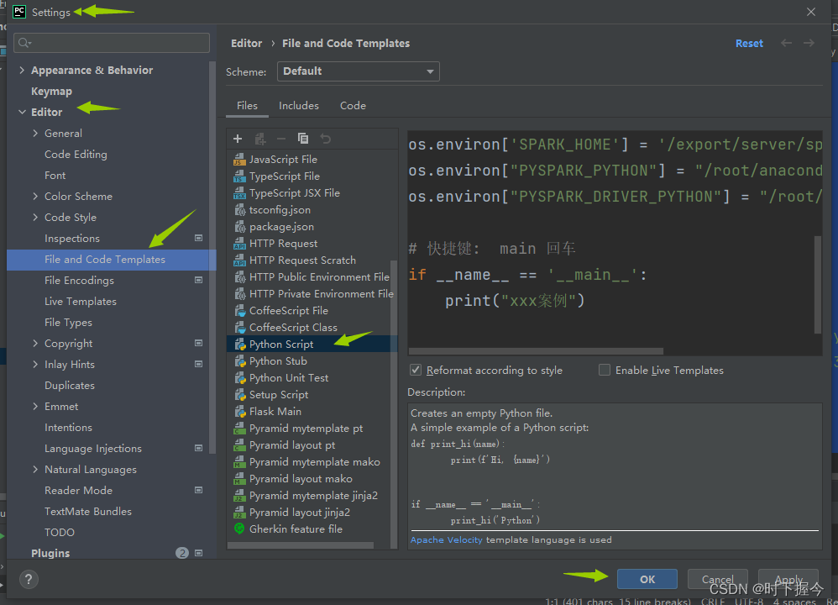Open TODO settings page
Screen dimensions: 838x605
(60, 532)
